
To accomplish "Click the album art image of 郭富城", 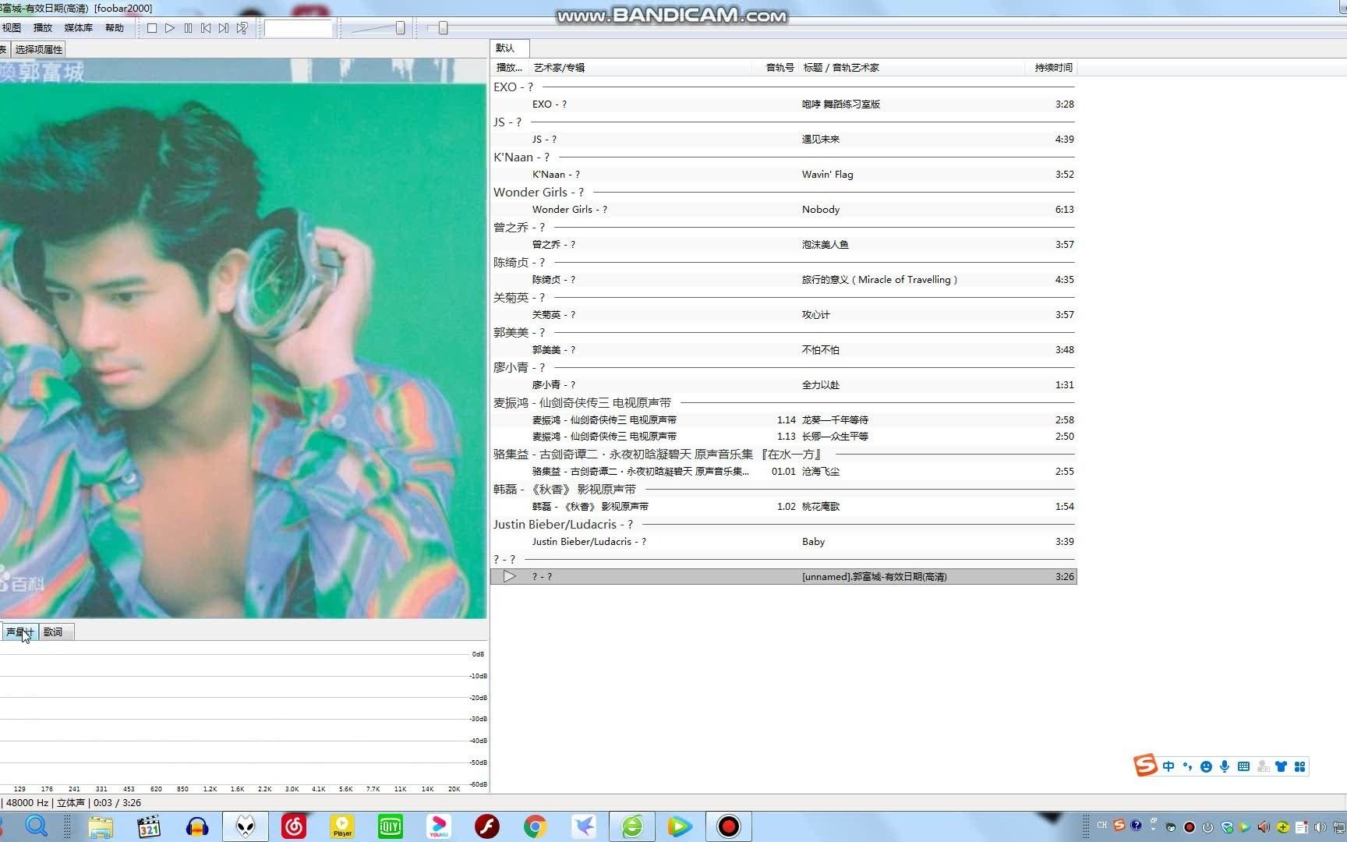I will (242, 338).
